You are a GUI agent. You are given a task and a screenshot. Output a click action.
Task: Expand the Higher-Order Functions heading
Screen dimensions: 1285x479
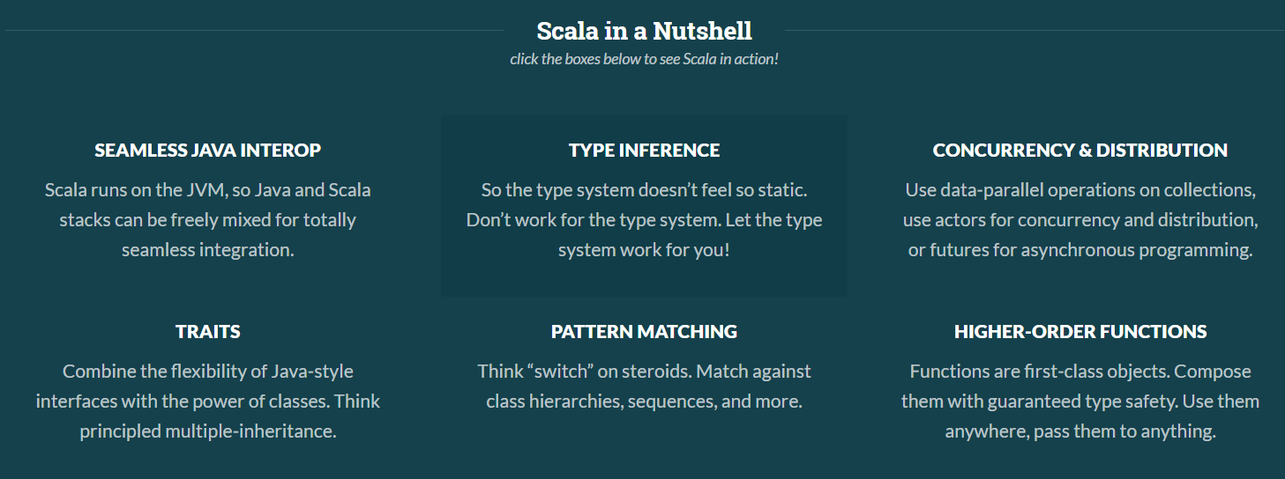click(x=1080, y=332)
